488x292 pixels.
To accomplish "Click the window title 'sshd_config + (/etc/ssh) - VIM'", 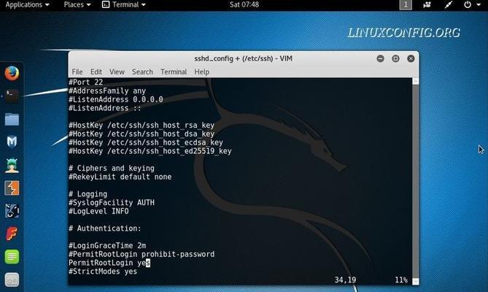I will (243, 58).
